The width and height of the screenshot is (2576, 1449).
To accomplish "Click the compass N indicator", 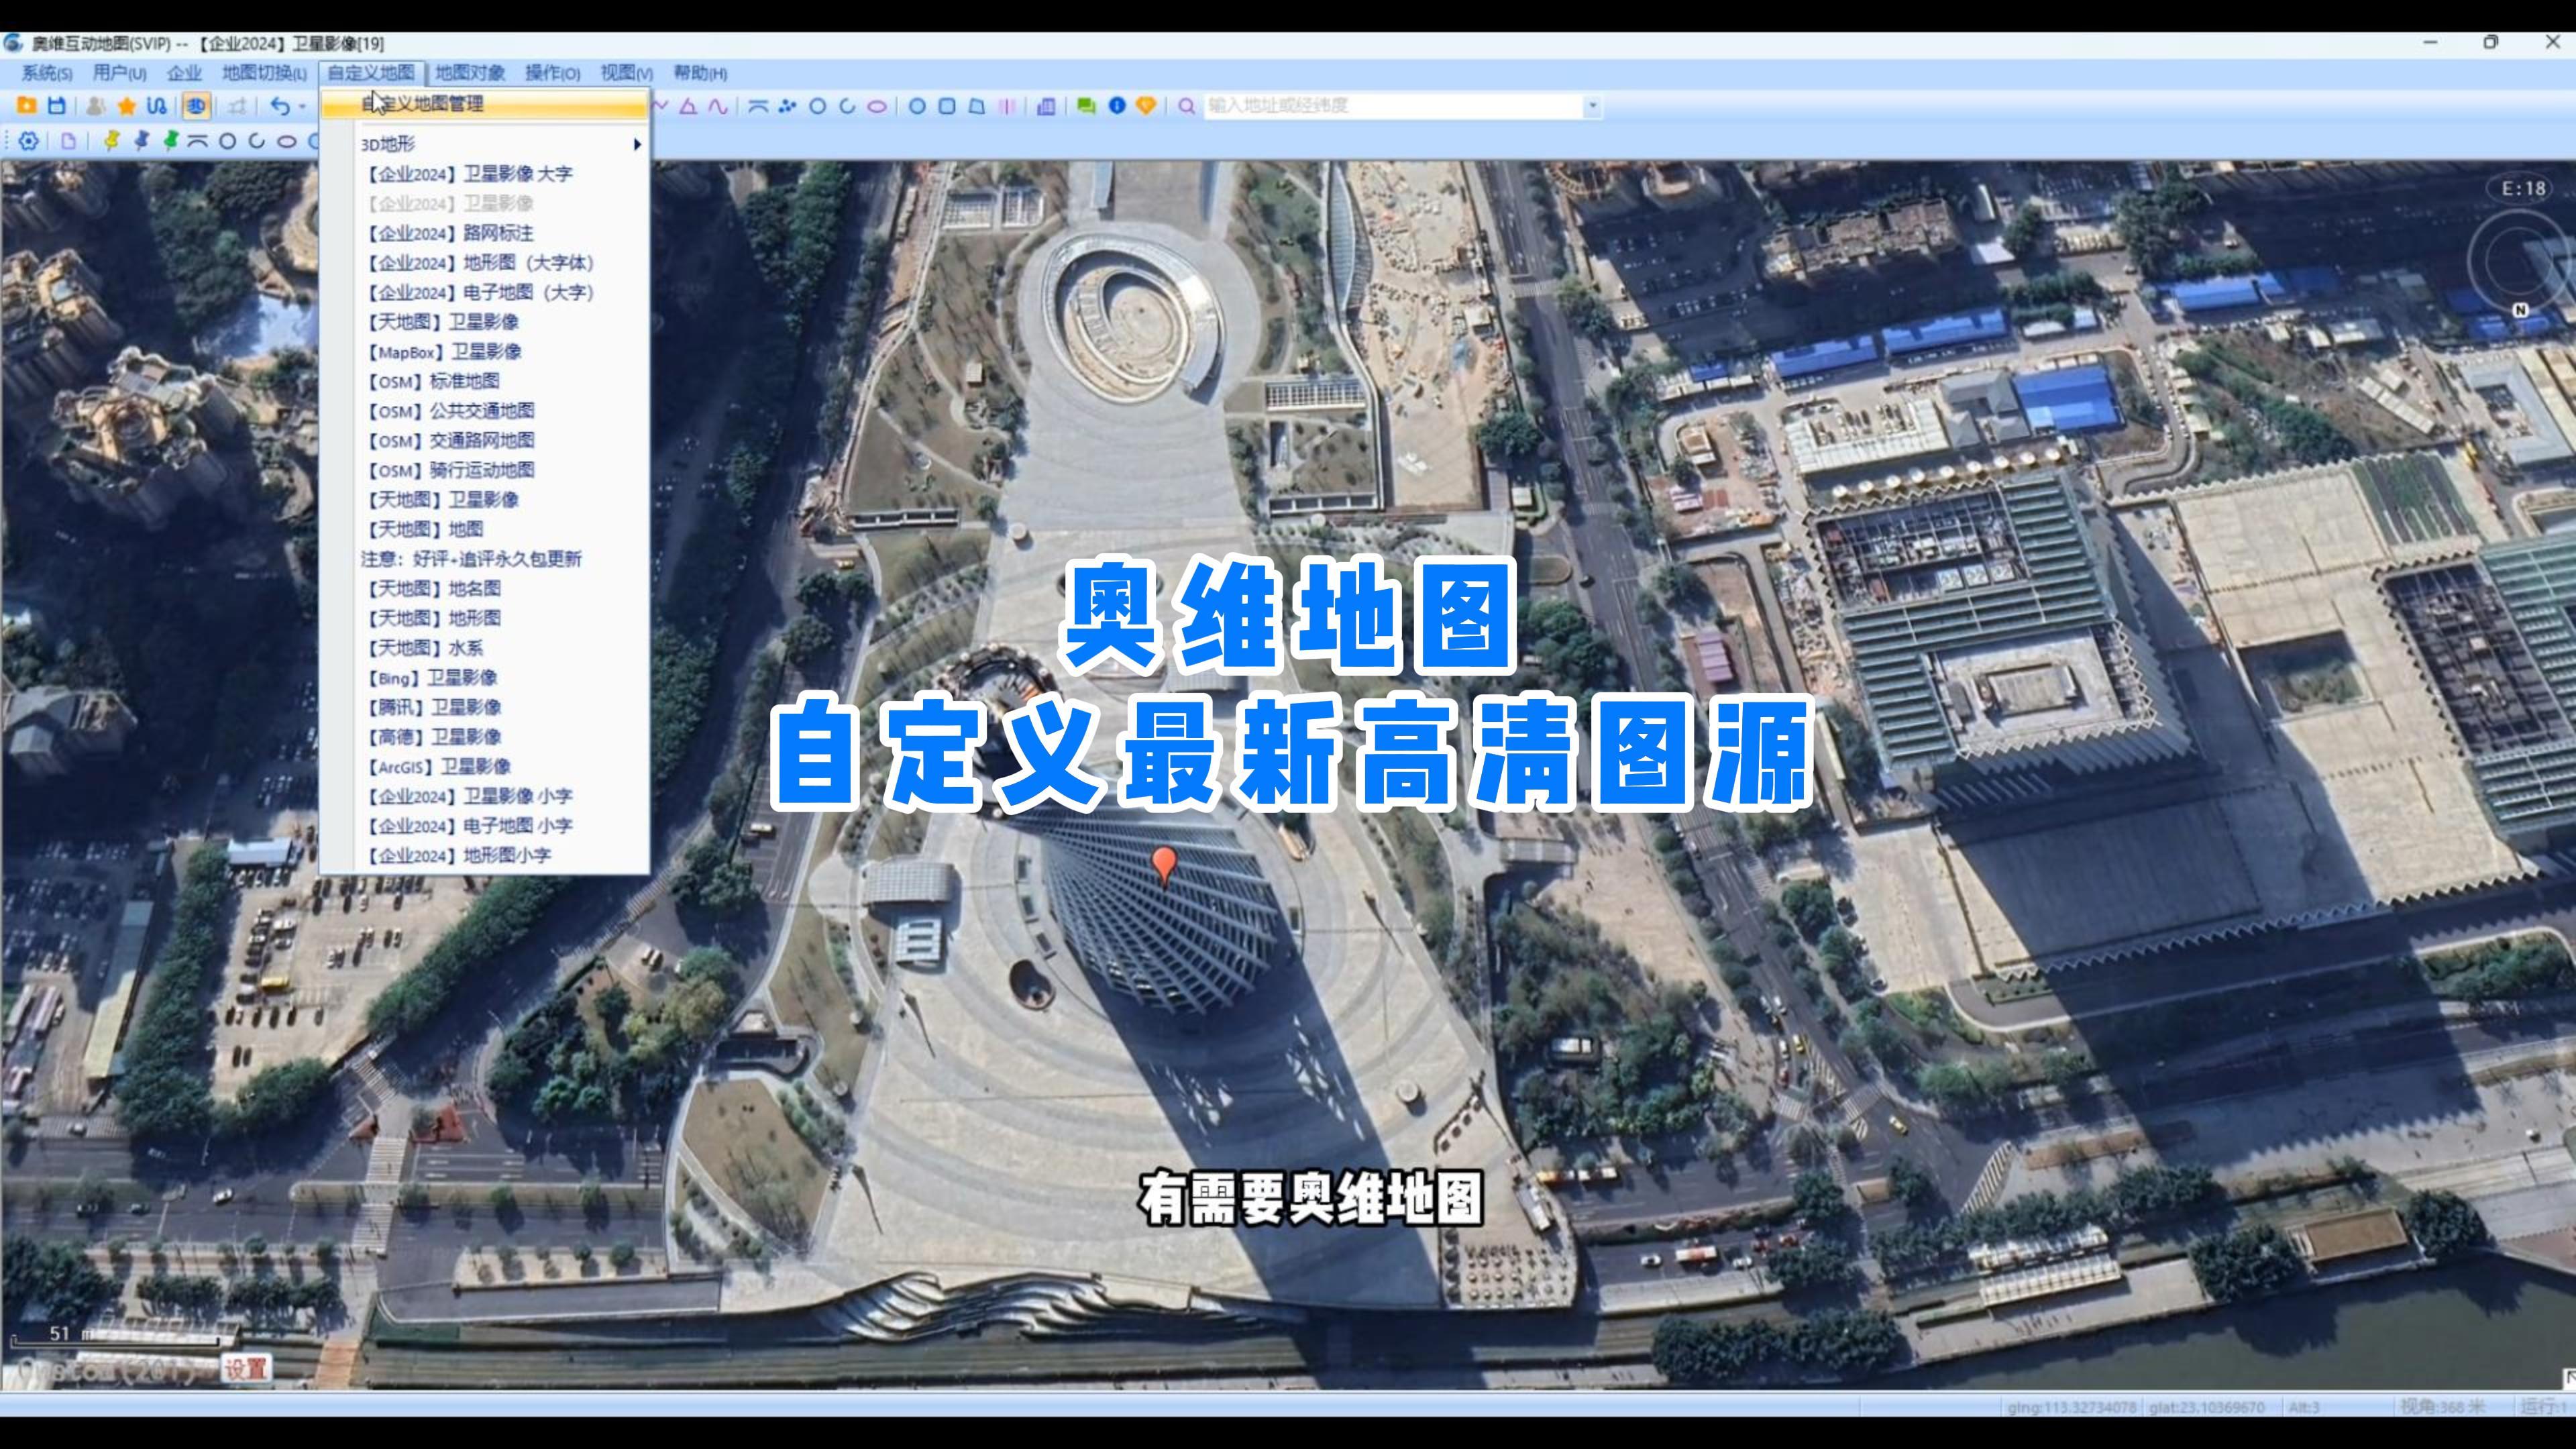I will (2520, 310).
